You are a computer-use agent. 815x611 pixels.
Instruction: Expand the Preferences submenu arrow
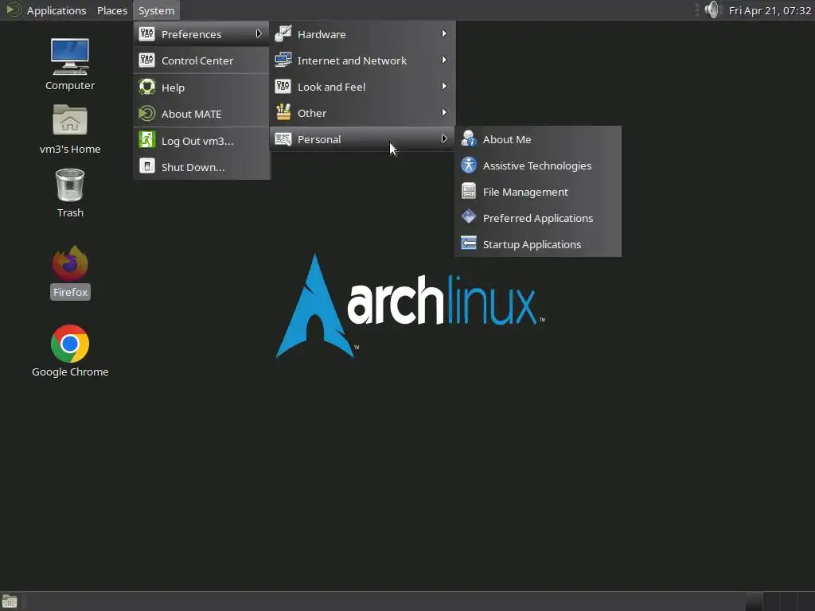259,33
